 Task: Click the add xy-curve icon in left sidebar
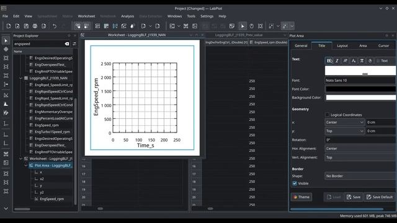[6, 95]
